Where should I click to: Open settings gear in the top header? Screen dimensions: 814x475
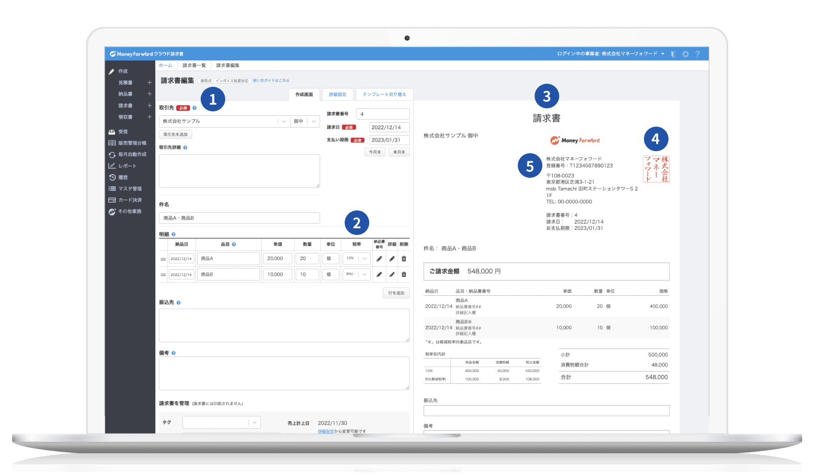point(685,54)
